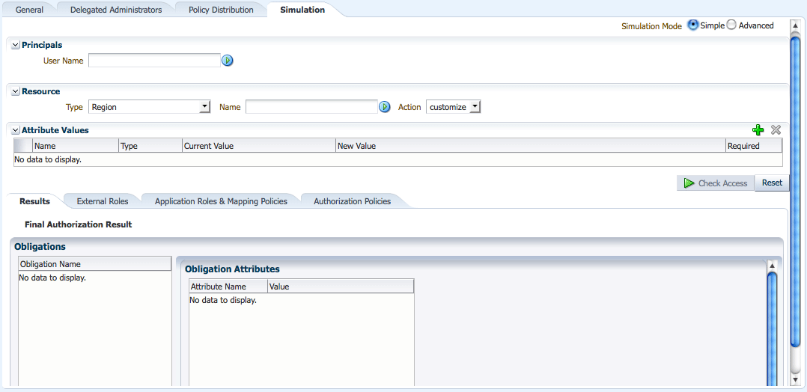
Task: Open the Policy Distribution tab
Action: click(221, 10)
